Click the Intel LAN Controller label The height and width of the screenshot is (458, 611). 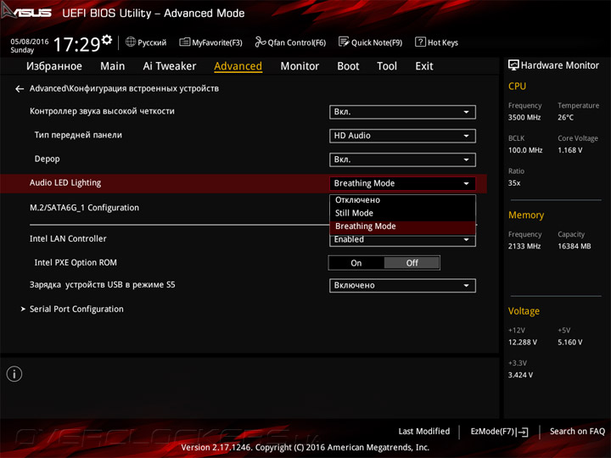point(68,238)
